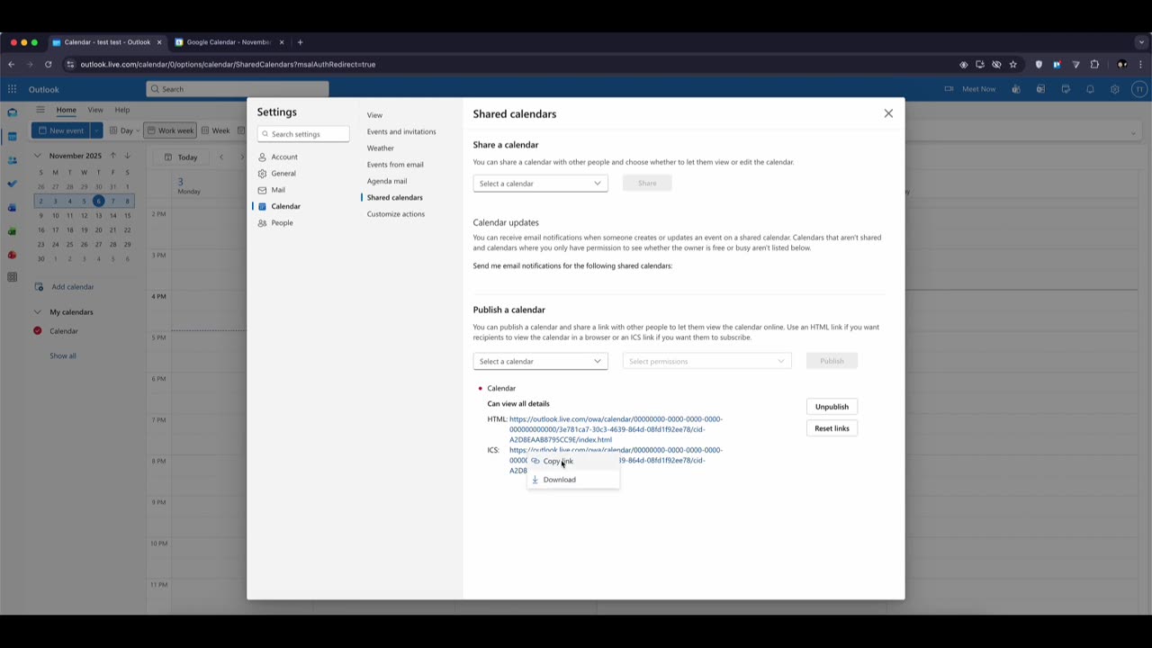Open the Help ribbon tab
1152x648 pixels.
121,110
